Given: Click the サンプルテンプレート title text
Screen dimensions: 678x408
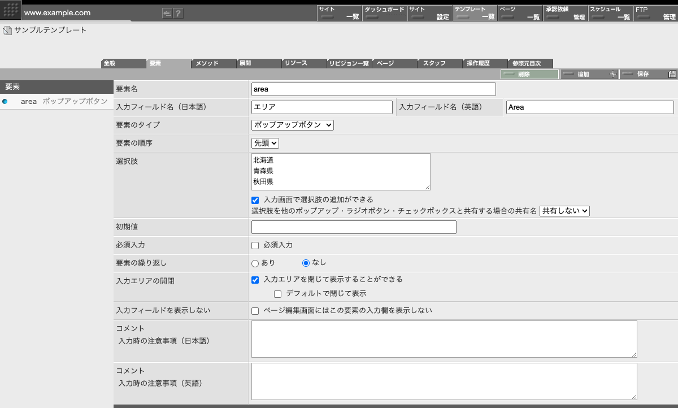Looking at the screenshot, I should tap(51, 31).
